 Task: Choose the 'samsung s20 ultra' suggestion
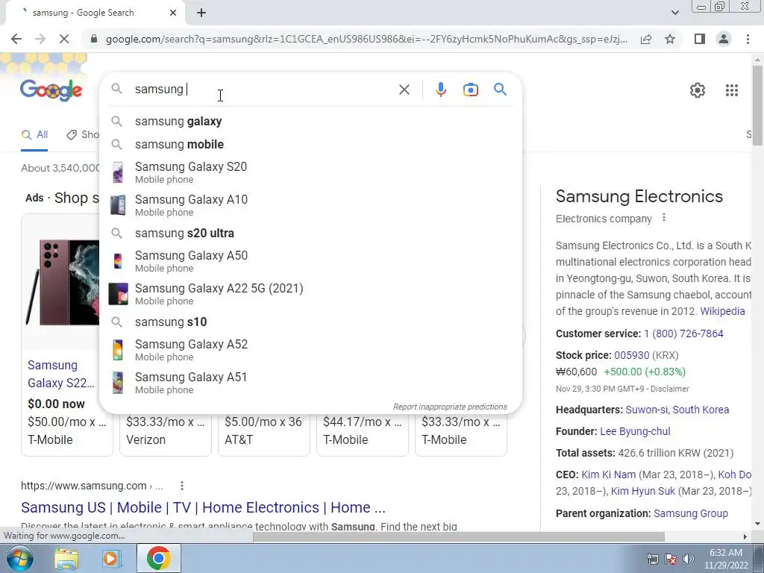coord(310,233)
